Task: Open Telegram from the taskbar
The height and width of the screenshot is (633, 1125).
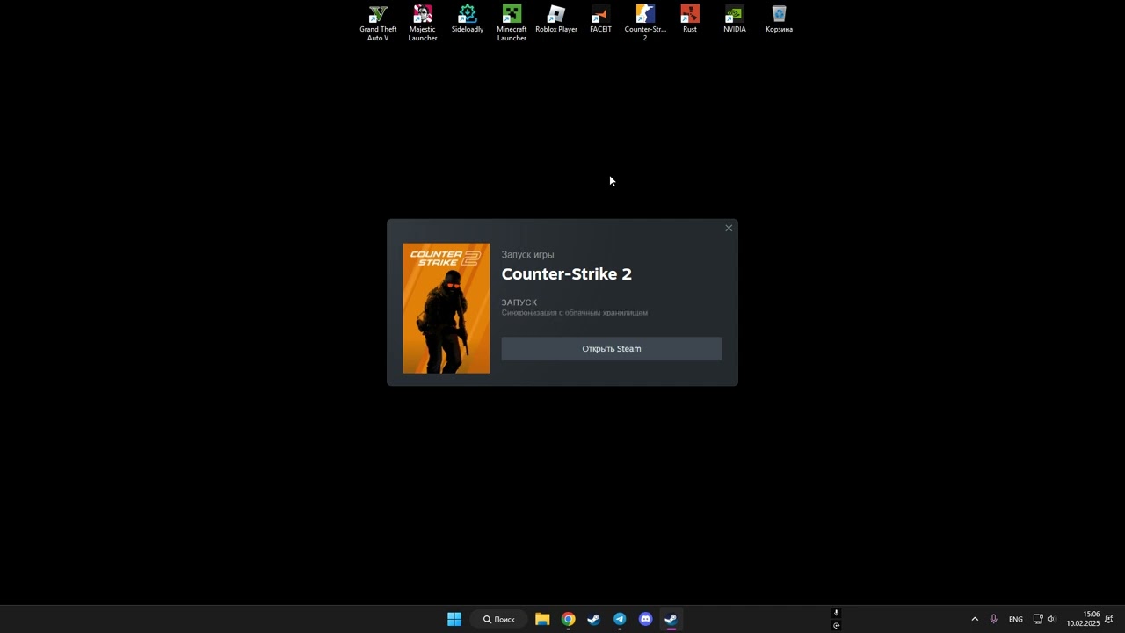Action: [x=620, y=620]
